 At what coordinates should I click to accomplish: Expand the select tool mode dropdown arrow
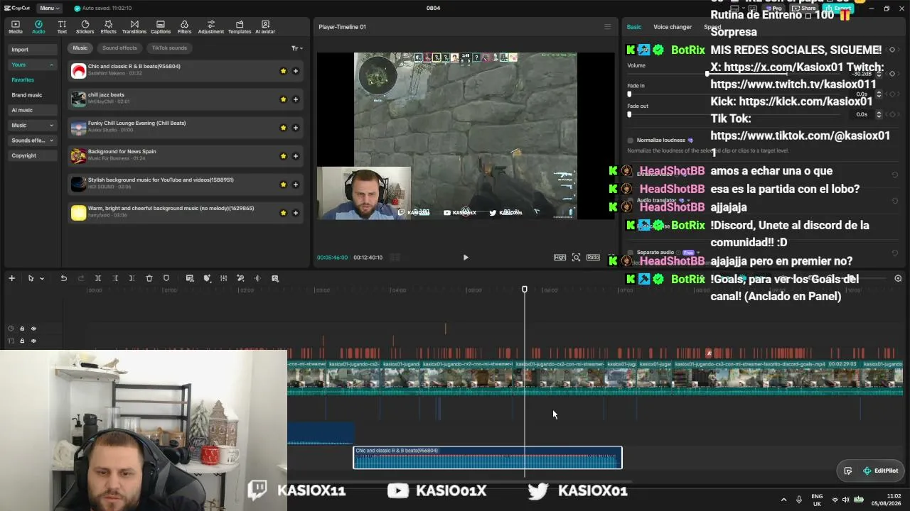42,278
